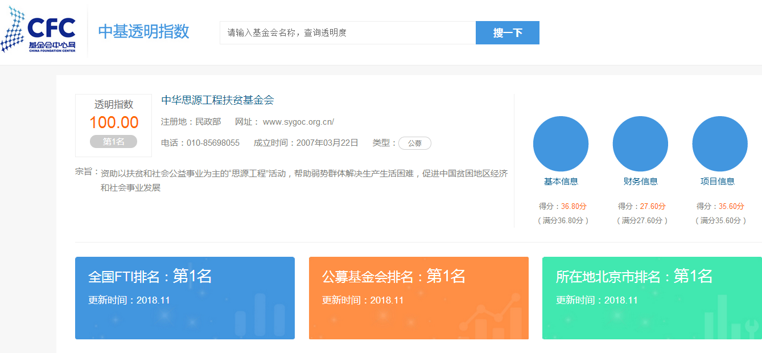Open the 公募基金会排名 orange card

tap(419, 298)
